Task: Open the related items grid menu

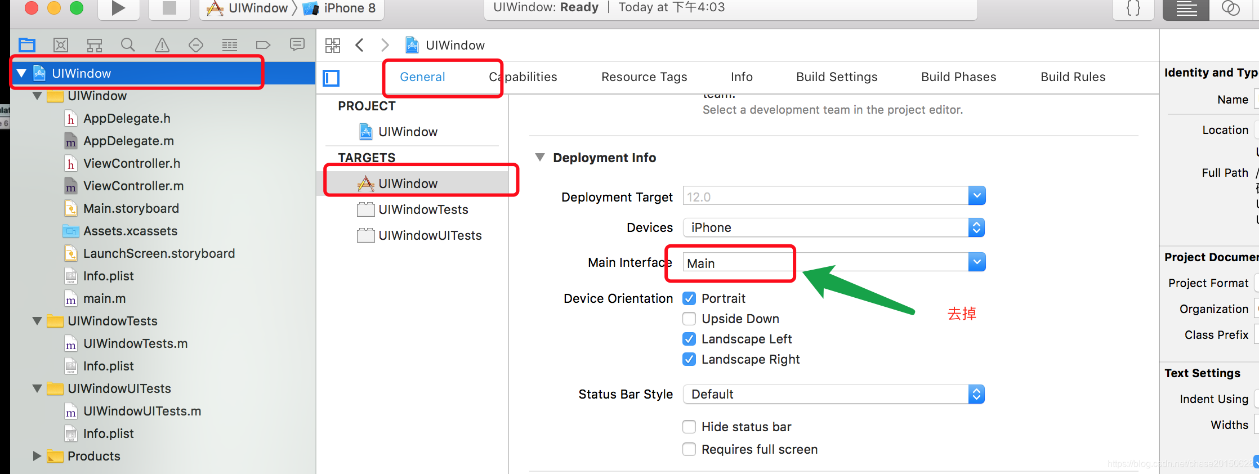Action: click(x=333, y=45)
